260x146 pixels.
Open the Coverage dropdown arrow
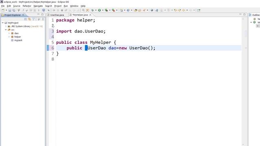coord(110,10)
